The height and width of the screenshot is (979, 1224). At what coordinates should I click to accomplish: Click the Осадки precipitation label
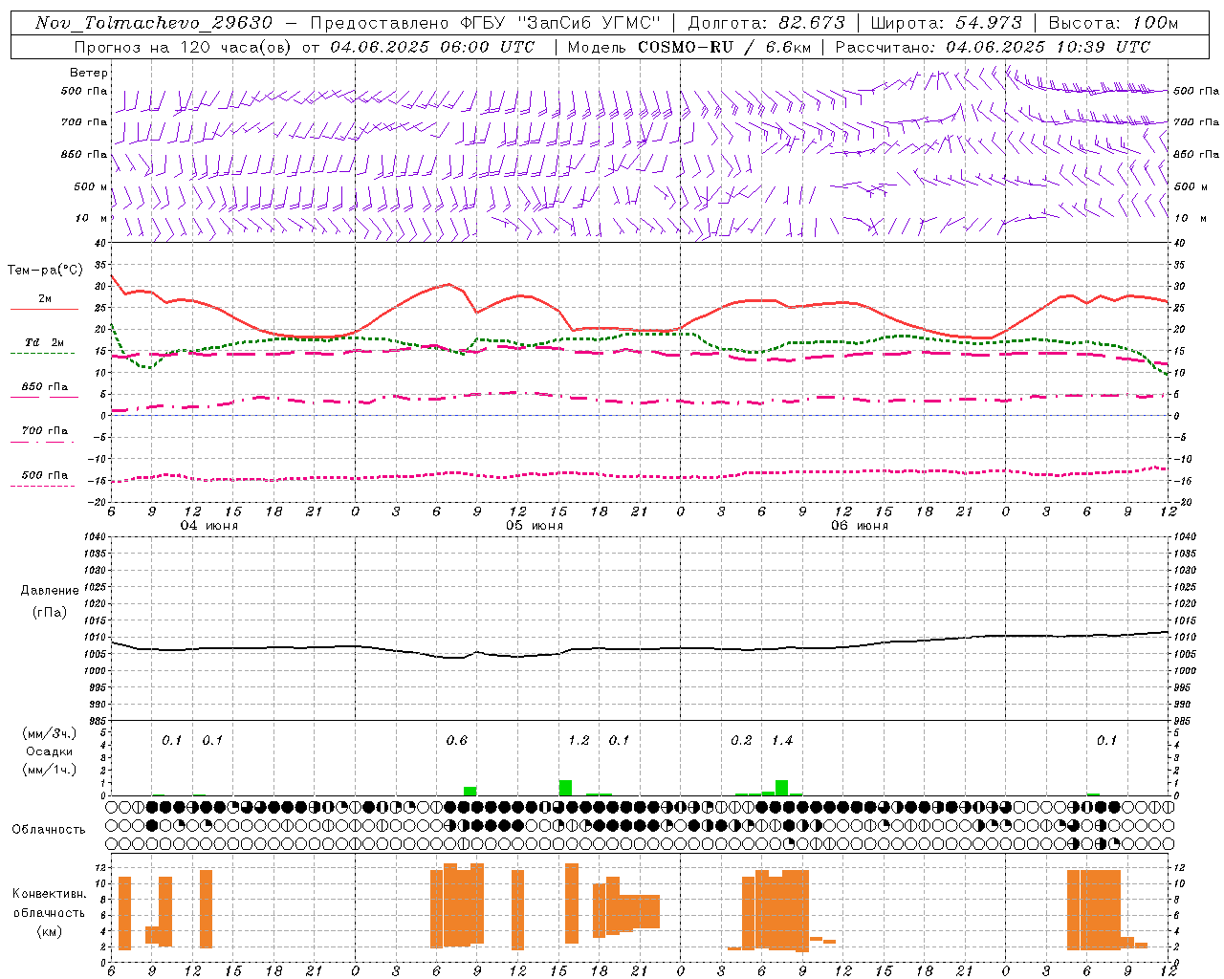pyautogui.click(x=50, y=751)
